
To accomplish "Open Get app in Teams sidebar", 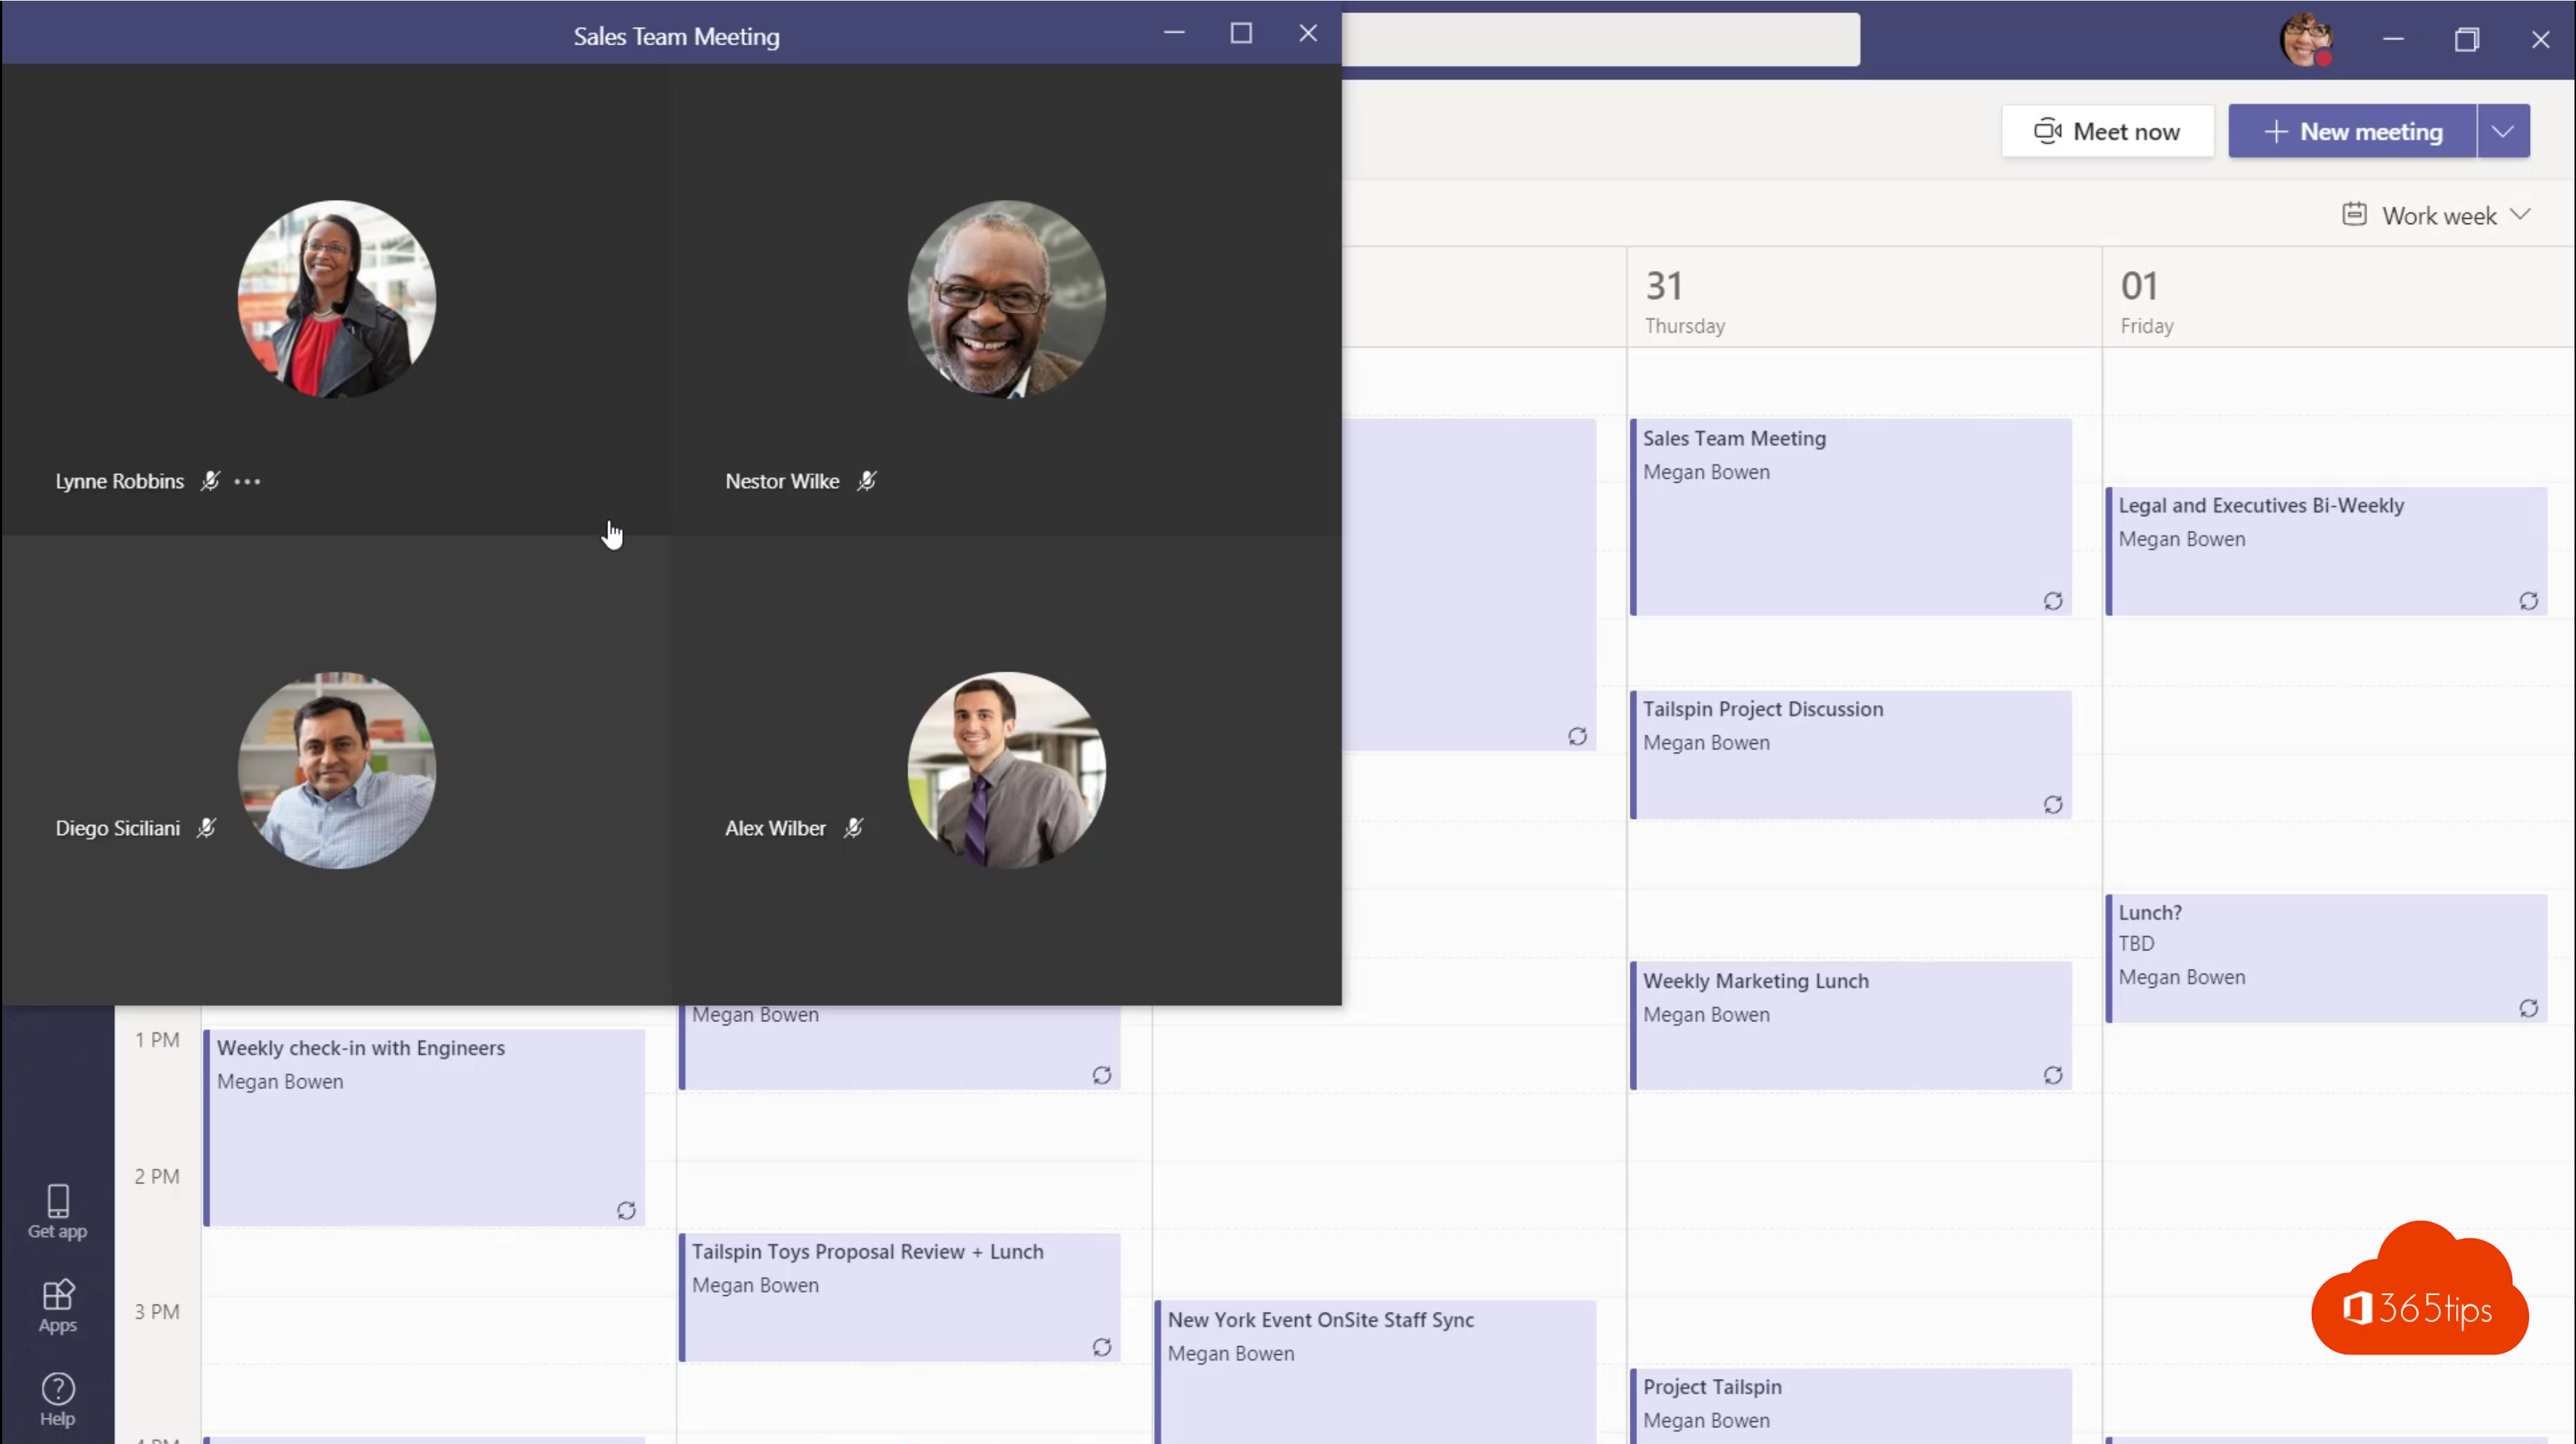I will tap(57, 1211).
